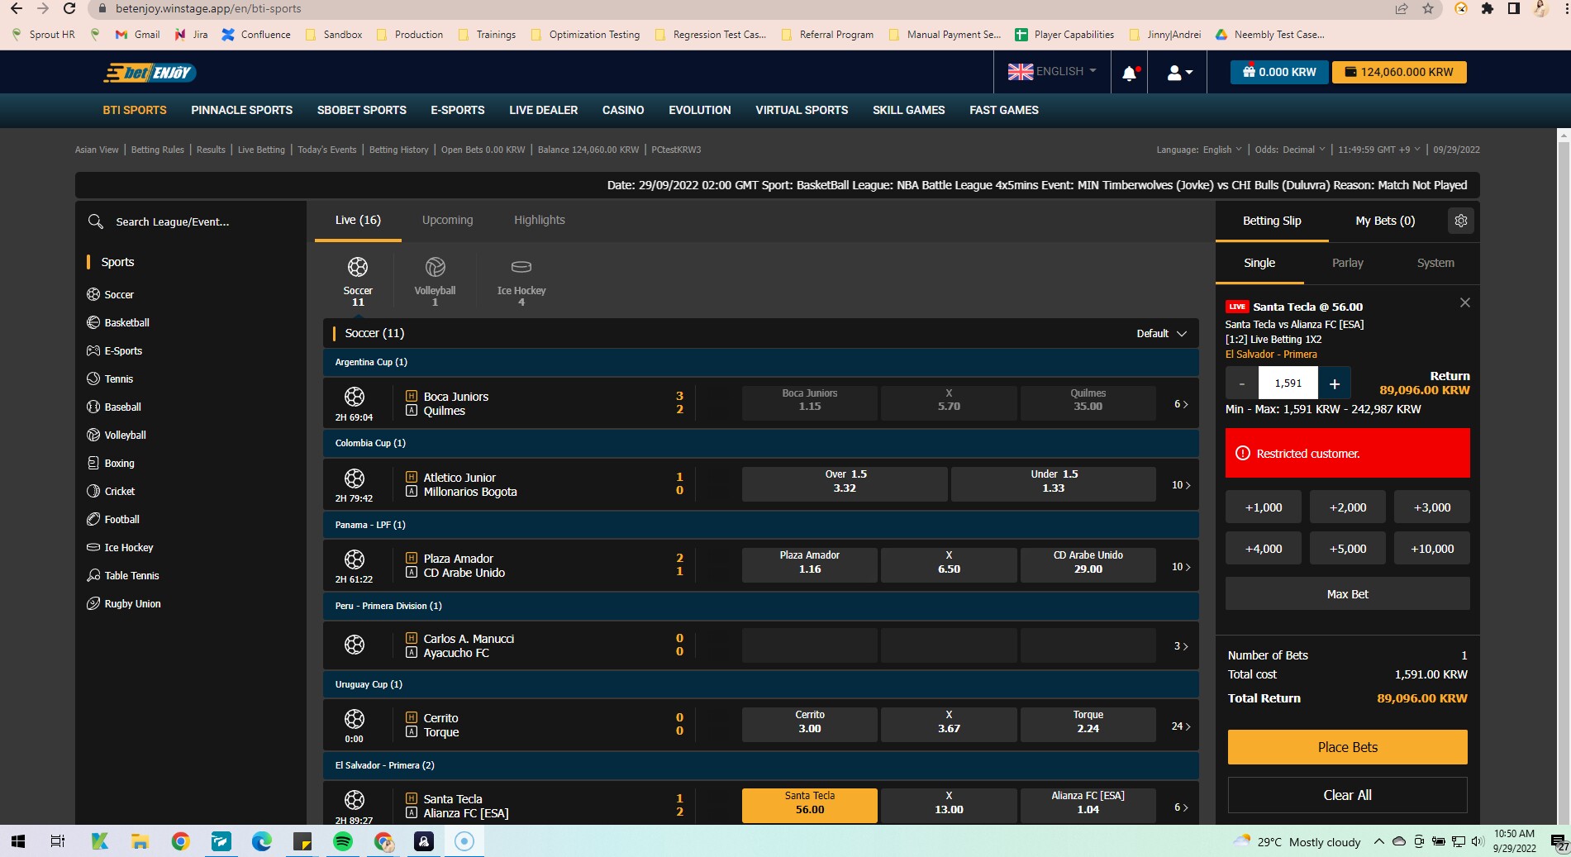Screen dimensions: 1571x857
Task: Increase stake with the plus stepper
Action: coord(1334,383)
